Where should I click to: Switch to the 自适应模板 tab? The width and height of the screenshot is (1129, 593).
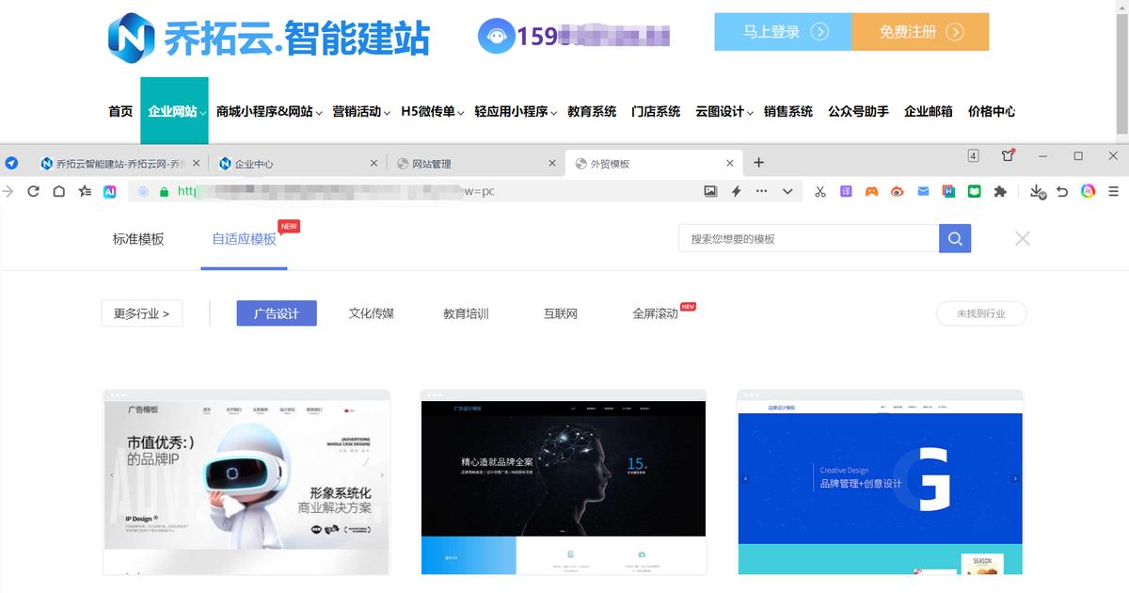[245, 239]
